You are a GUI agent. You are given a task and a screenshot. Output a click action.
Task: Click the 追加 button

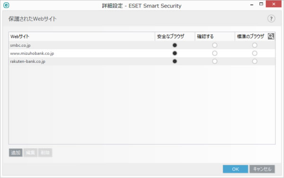16,153
